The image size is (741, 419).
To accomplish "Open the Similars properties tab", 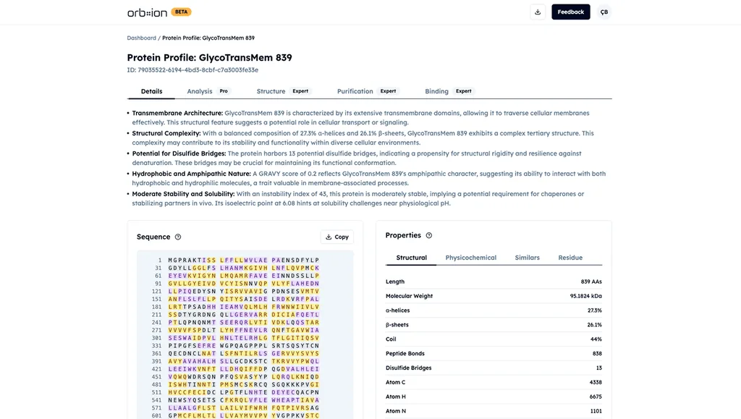I will tap(527, 258).
